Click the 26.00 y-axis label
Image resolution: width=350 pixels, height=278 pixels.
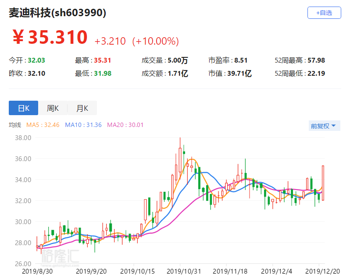(x=23, y=264)
